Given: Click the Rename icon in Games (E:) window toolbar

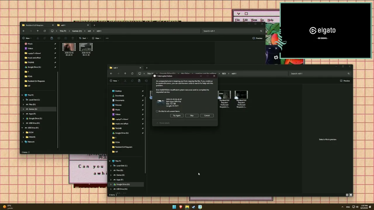Looking at the screenshot, I should (59, 38).
